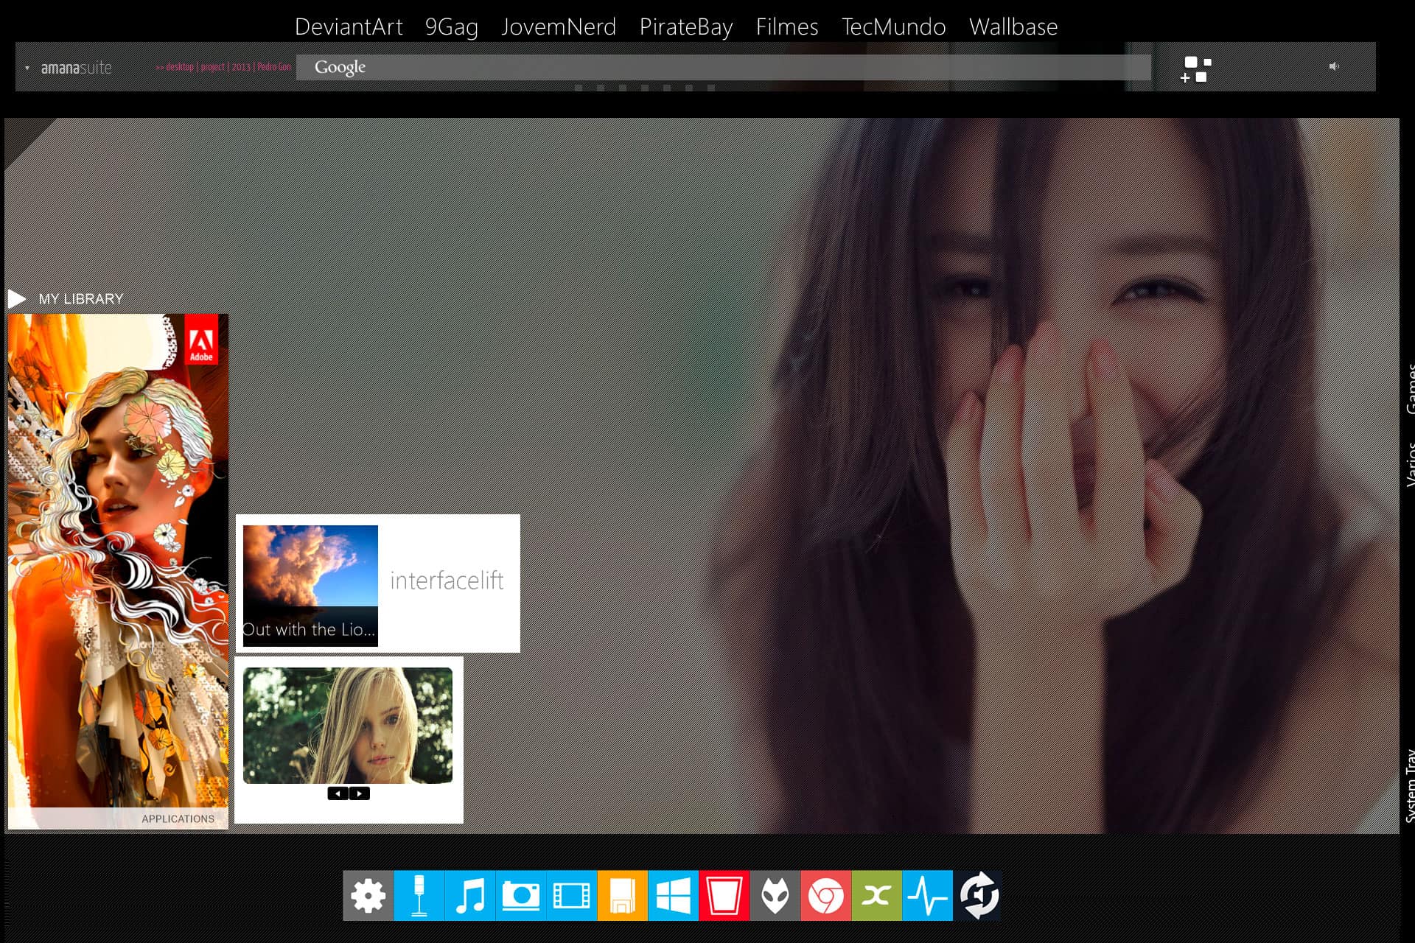This screenshot has height=943, width=1415.
Task: Select the Wallbase menu link
Action: click(1013, 27)
